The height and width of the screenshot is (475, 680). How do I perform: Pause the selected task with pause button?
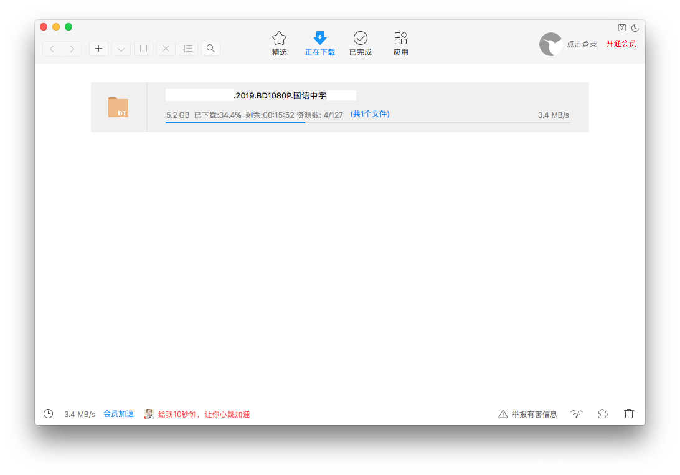click(144, 48)
